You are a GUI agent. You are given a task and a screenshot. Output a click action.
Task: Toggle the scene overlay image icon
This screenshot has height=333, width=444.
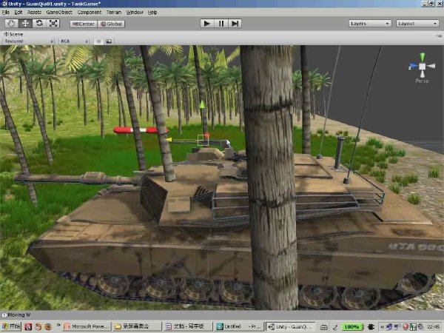tap(109, 41)
